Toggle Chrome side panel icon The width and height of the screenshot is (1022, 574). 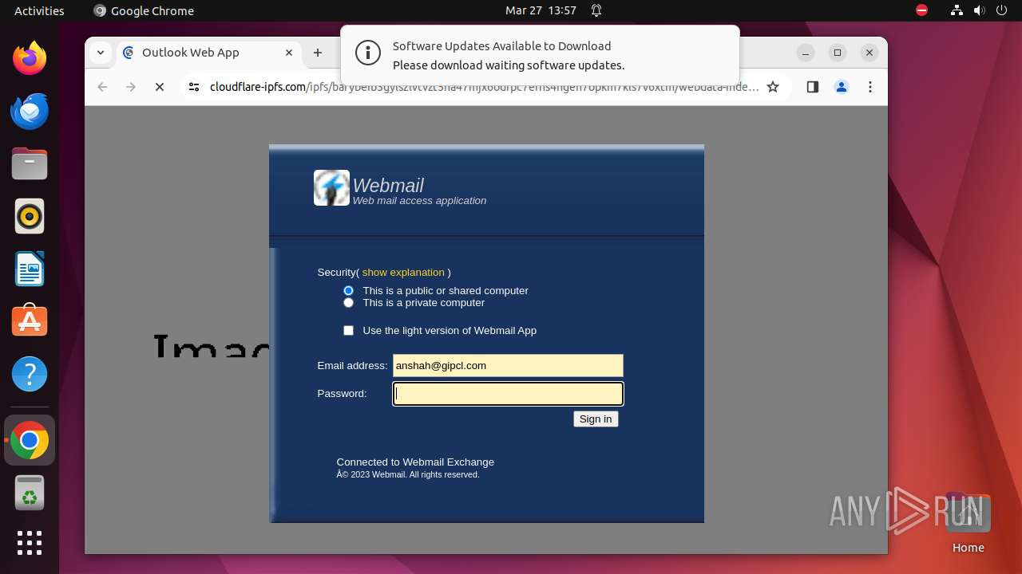tap(813, 87)
